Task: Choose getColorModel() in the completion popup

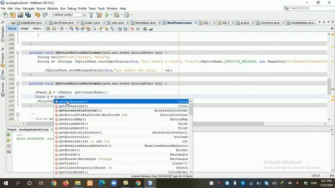Action: tap(121, 172)
